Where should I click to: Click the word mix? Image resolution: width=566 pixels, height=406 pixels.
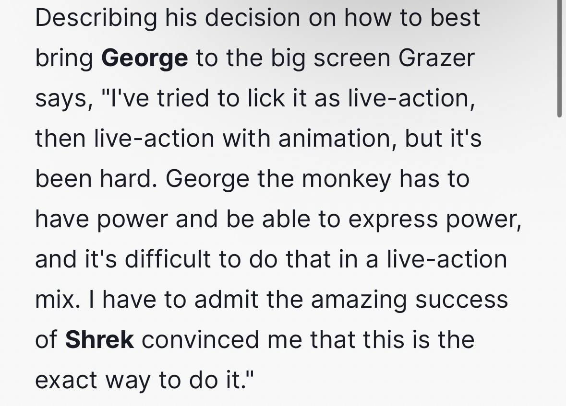tap(54, 300)
